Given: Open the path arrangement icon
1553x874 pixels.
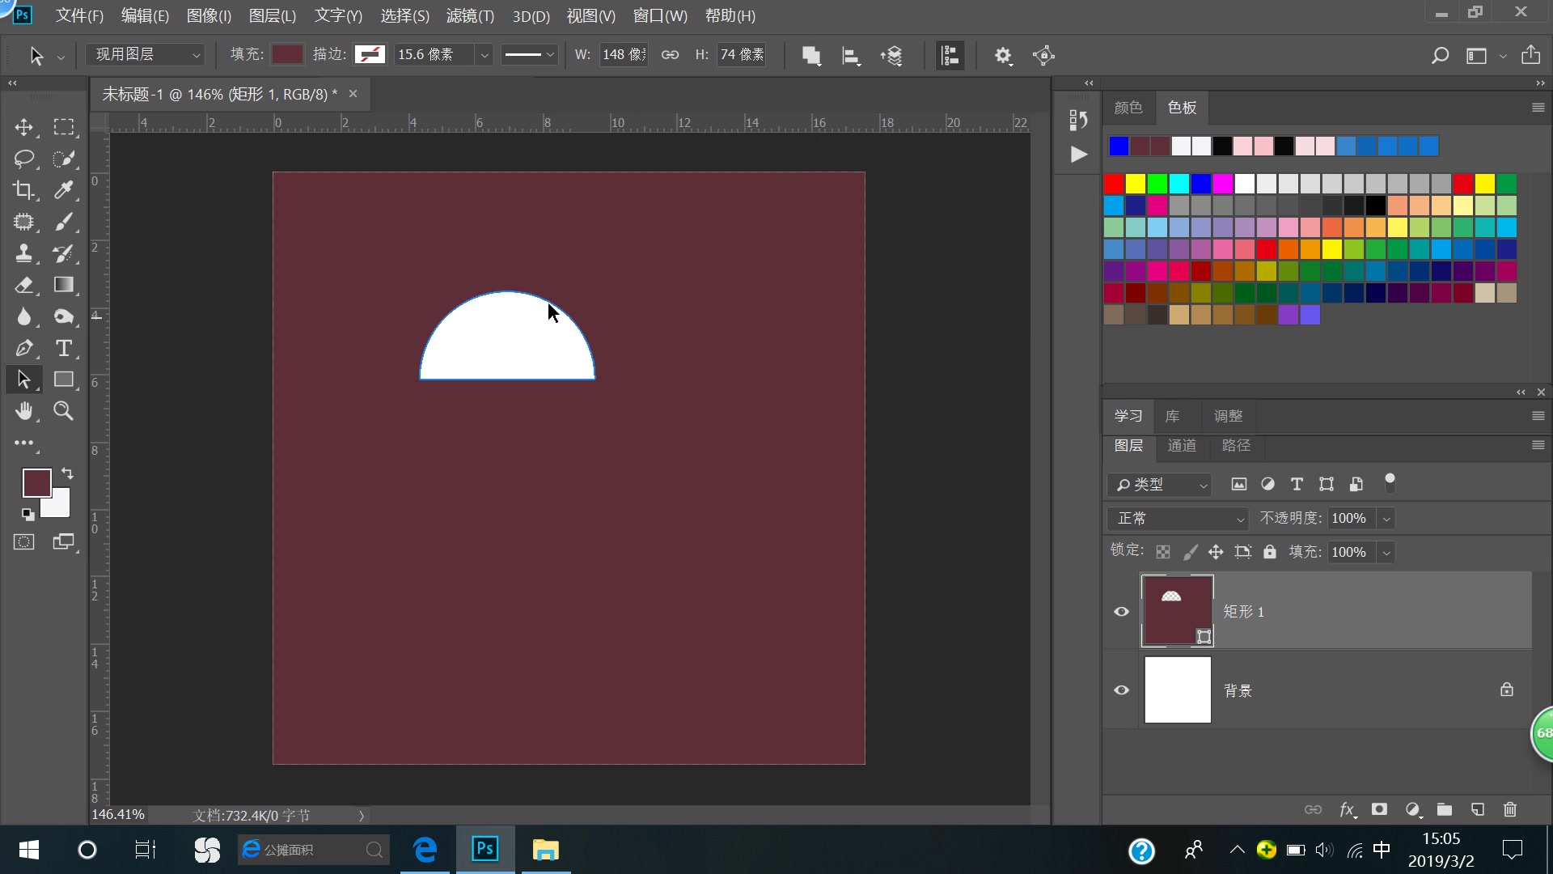Looking at the screenshot, I should 891,56.
